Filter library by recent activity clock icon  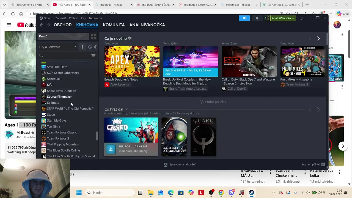click(x=90, y=47)
